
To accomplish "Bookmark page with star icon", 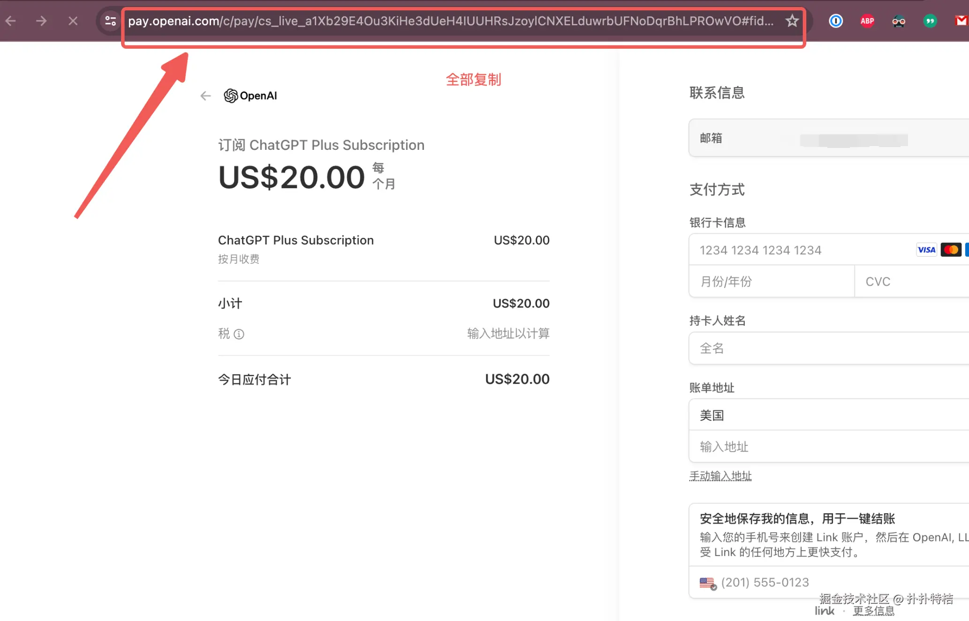I will (792, 21).
